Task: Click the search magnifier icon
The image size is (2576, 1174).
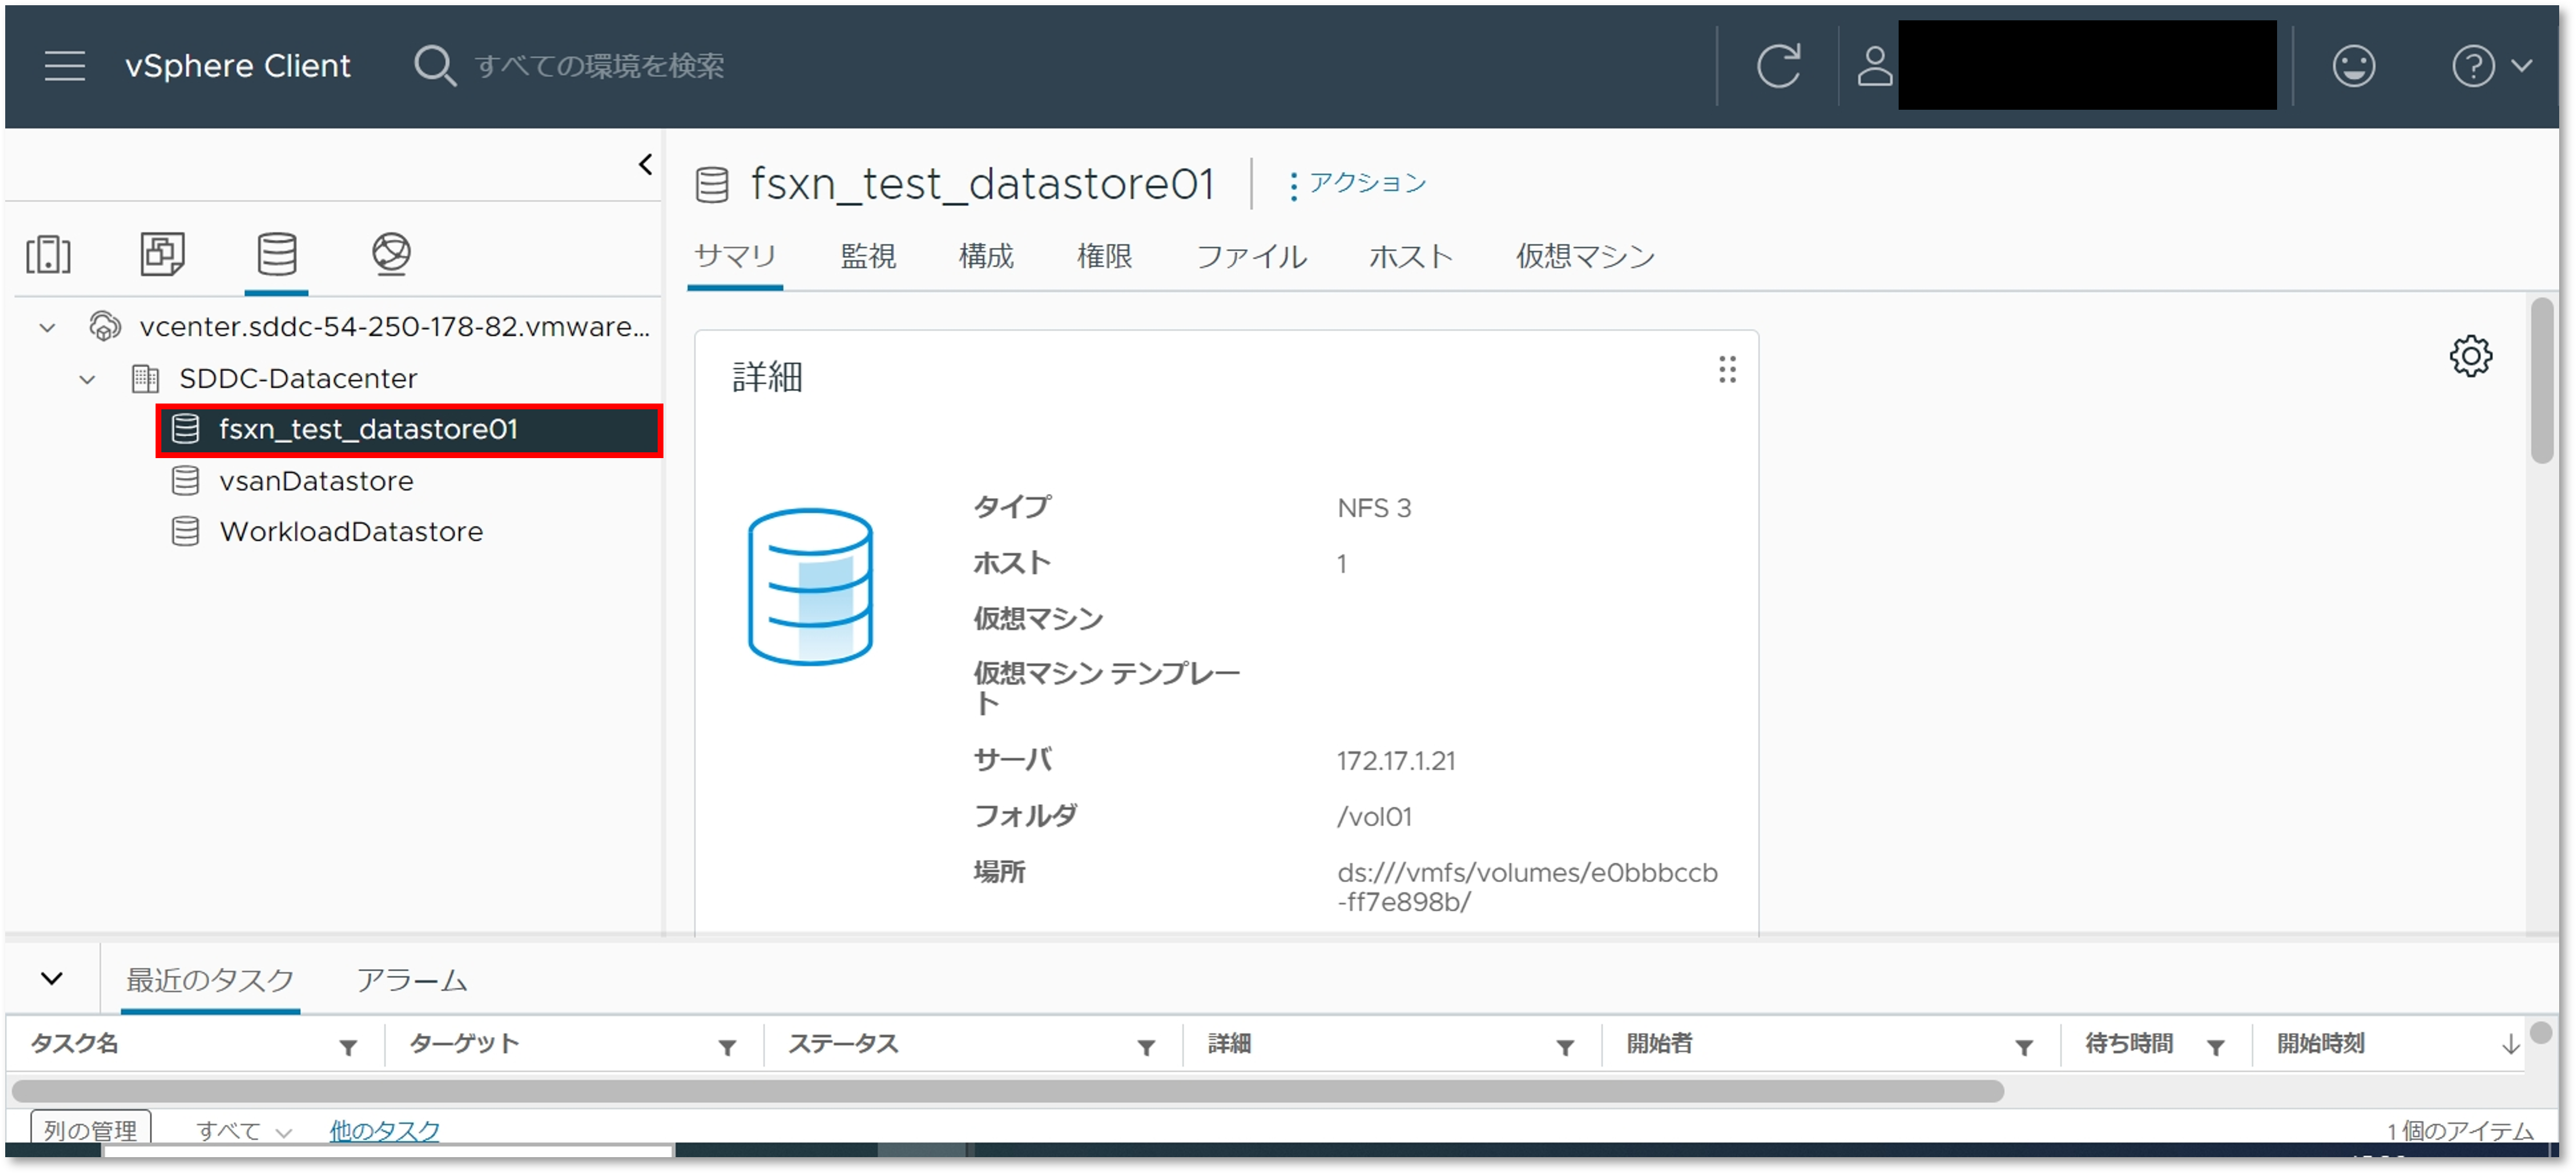Action: [435, 66]
